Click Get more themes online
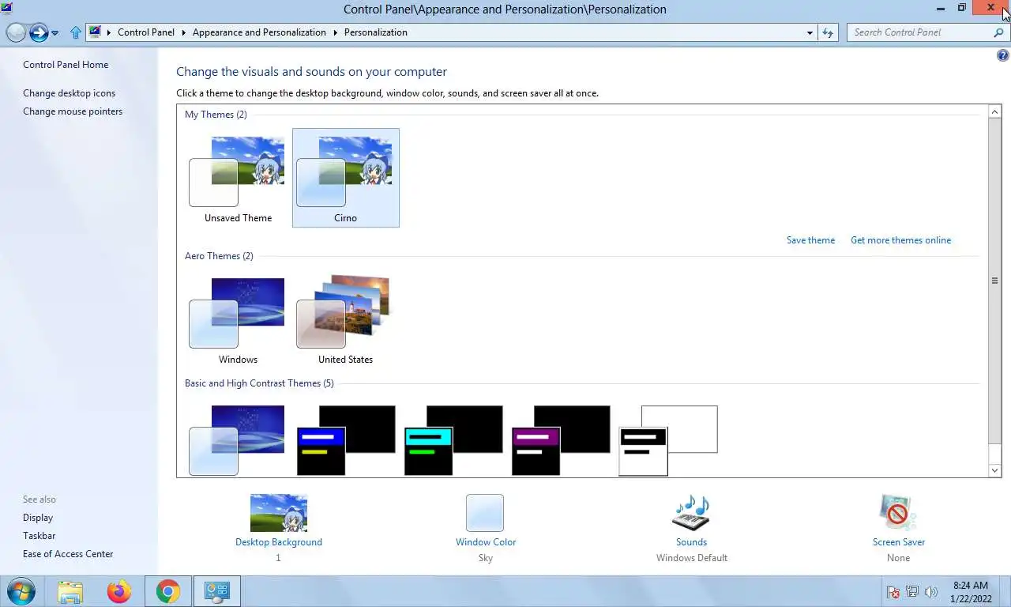Image resolution: width=1011 pixels, height=607 pixels. [900, 240]
